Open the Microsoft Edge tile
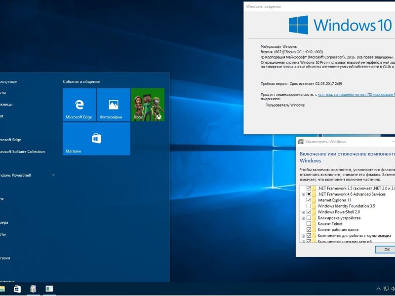Viewport: 395px width, 296px height. coord(79,105)
